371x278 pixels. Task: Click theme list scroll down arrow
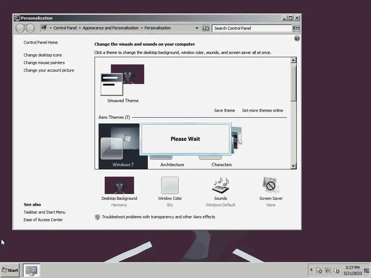[293, 166]
